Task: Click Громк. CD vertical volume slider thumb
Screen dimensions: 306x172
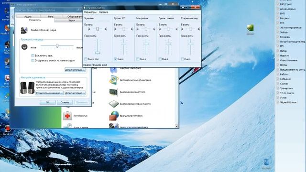Action: (123, 44)
